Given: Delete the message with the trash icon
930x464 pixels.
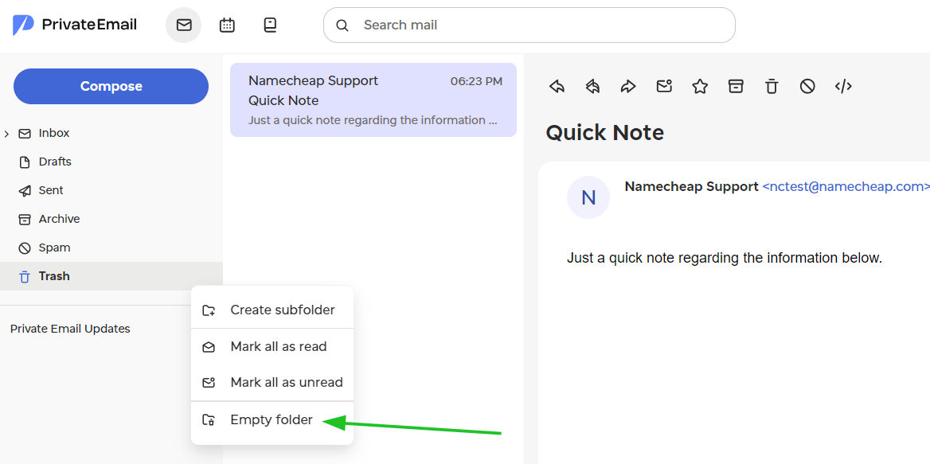Looking at the screenshot, I should [x=771, y=87].
